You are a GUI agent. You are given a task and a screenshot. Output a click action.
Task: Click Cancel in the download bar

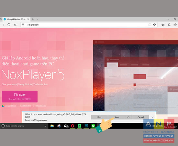click(x=141, y=117)
